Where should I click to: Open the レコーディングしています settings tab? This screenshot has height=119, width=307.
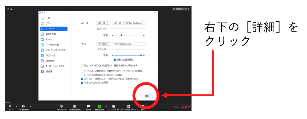click(54, 50)
